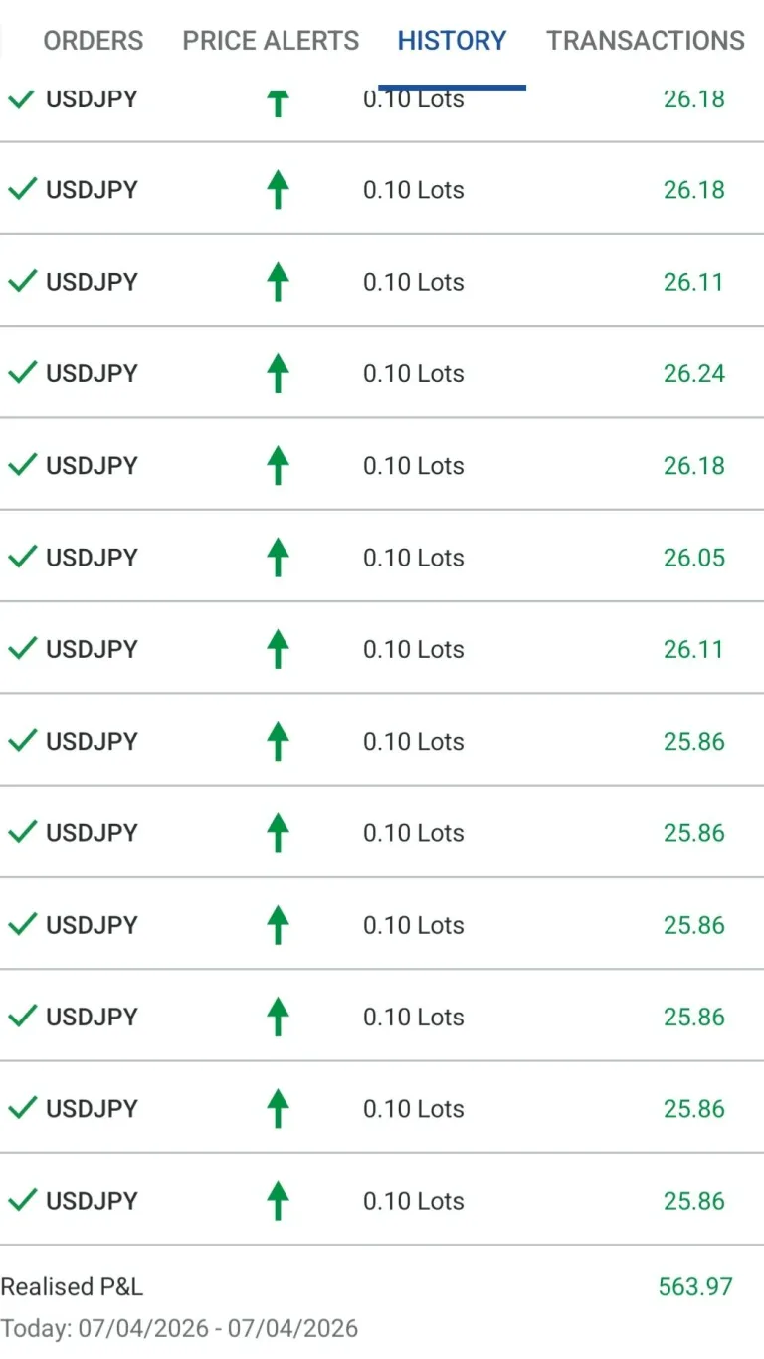Open the PRICE ALERTS tab
This screenshot has width=764, height=1359.
pyautogui.click(x=271, y=41)
